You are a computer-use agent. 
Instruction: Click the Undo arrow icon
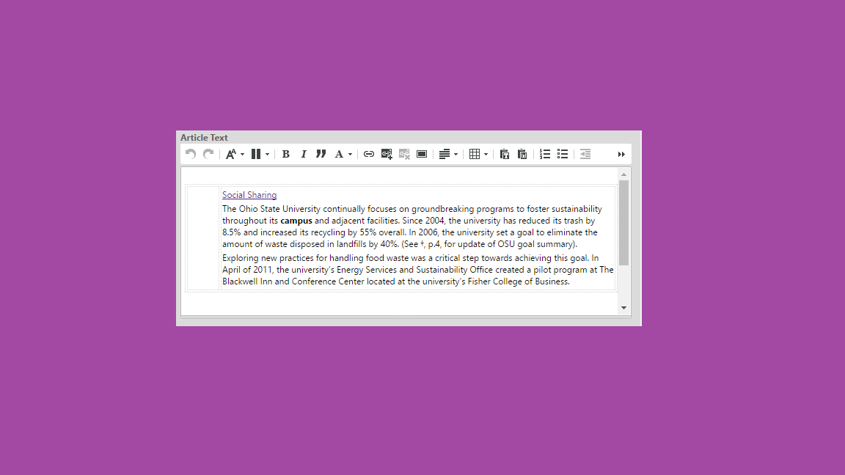tap(191, 154)
